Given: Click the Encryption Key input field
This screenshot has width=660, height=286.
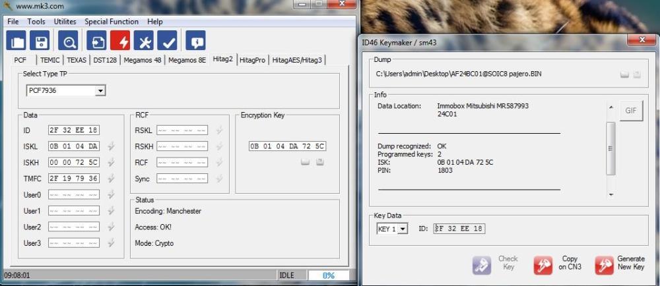Looking at the screenshot, I should click(287, 146).
